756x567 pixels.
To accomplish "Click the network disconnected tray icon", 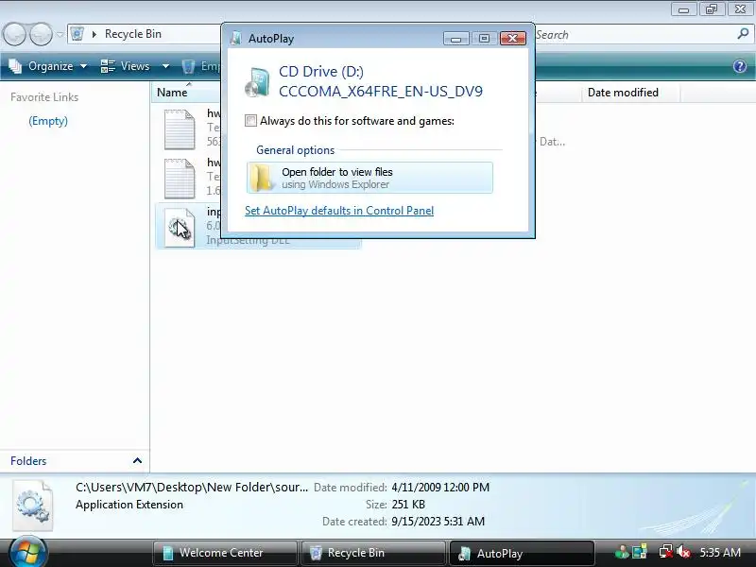I will [666, 552].
